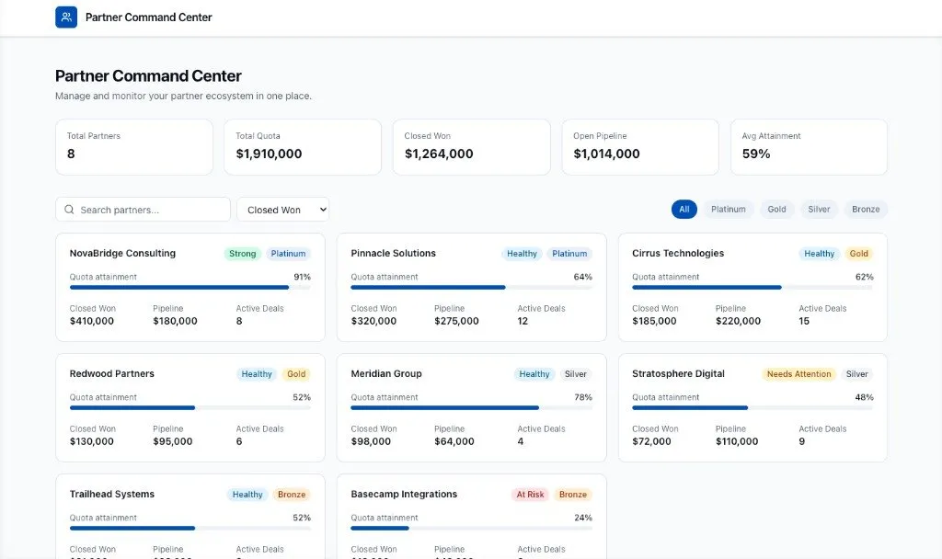Filter partners by Gold tier
The height and width of the screenshot is (559, 942).
tap(776, 209)
